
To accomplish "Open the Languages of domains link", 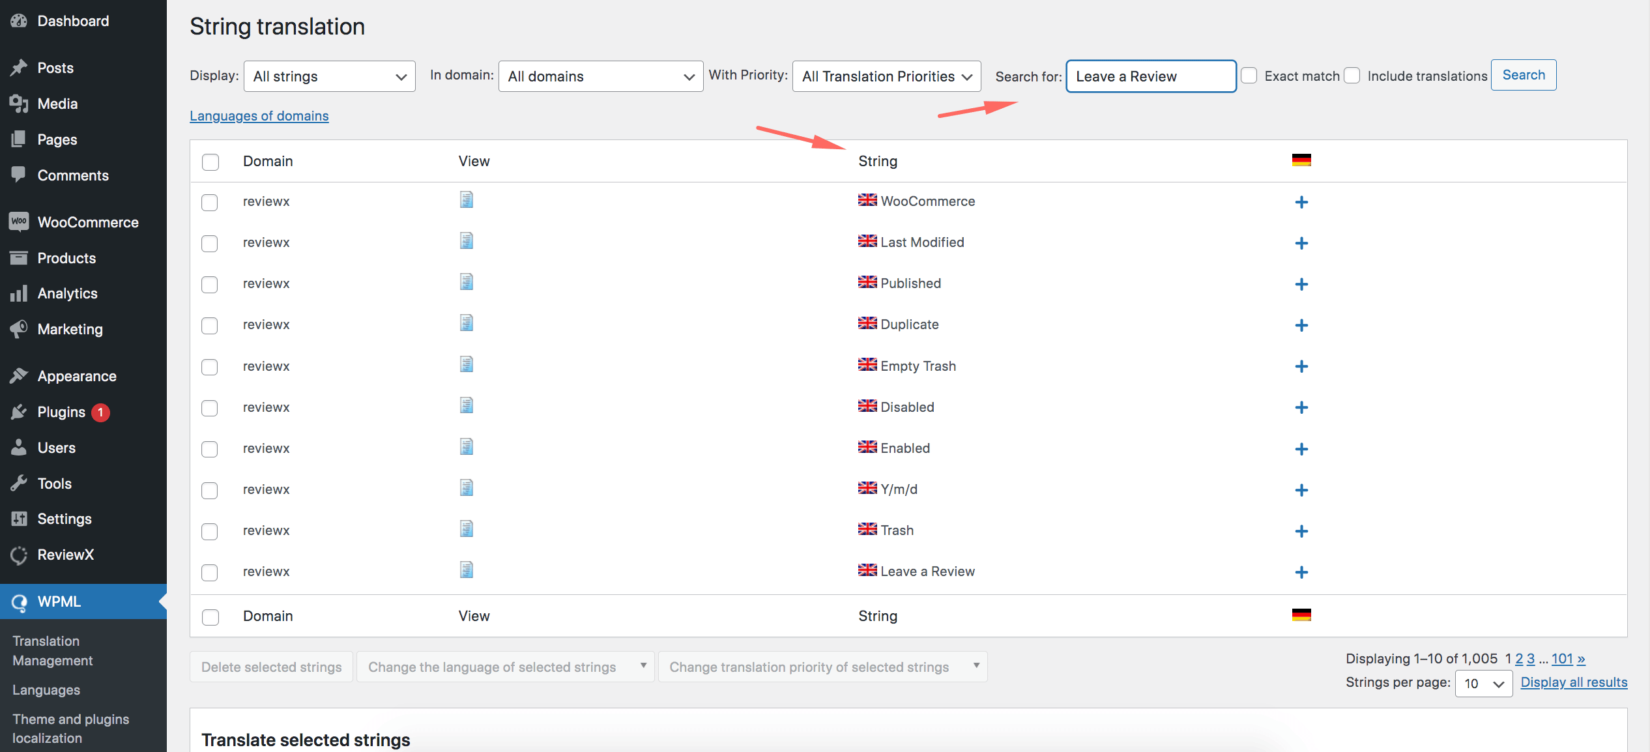I will 259,115.
